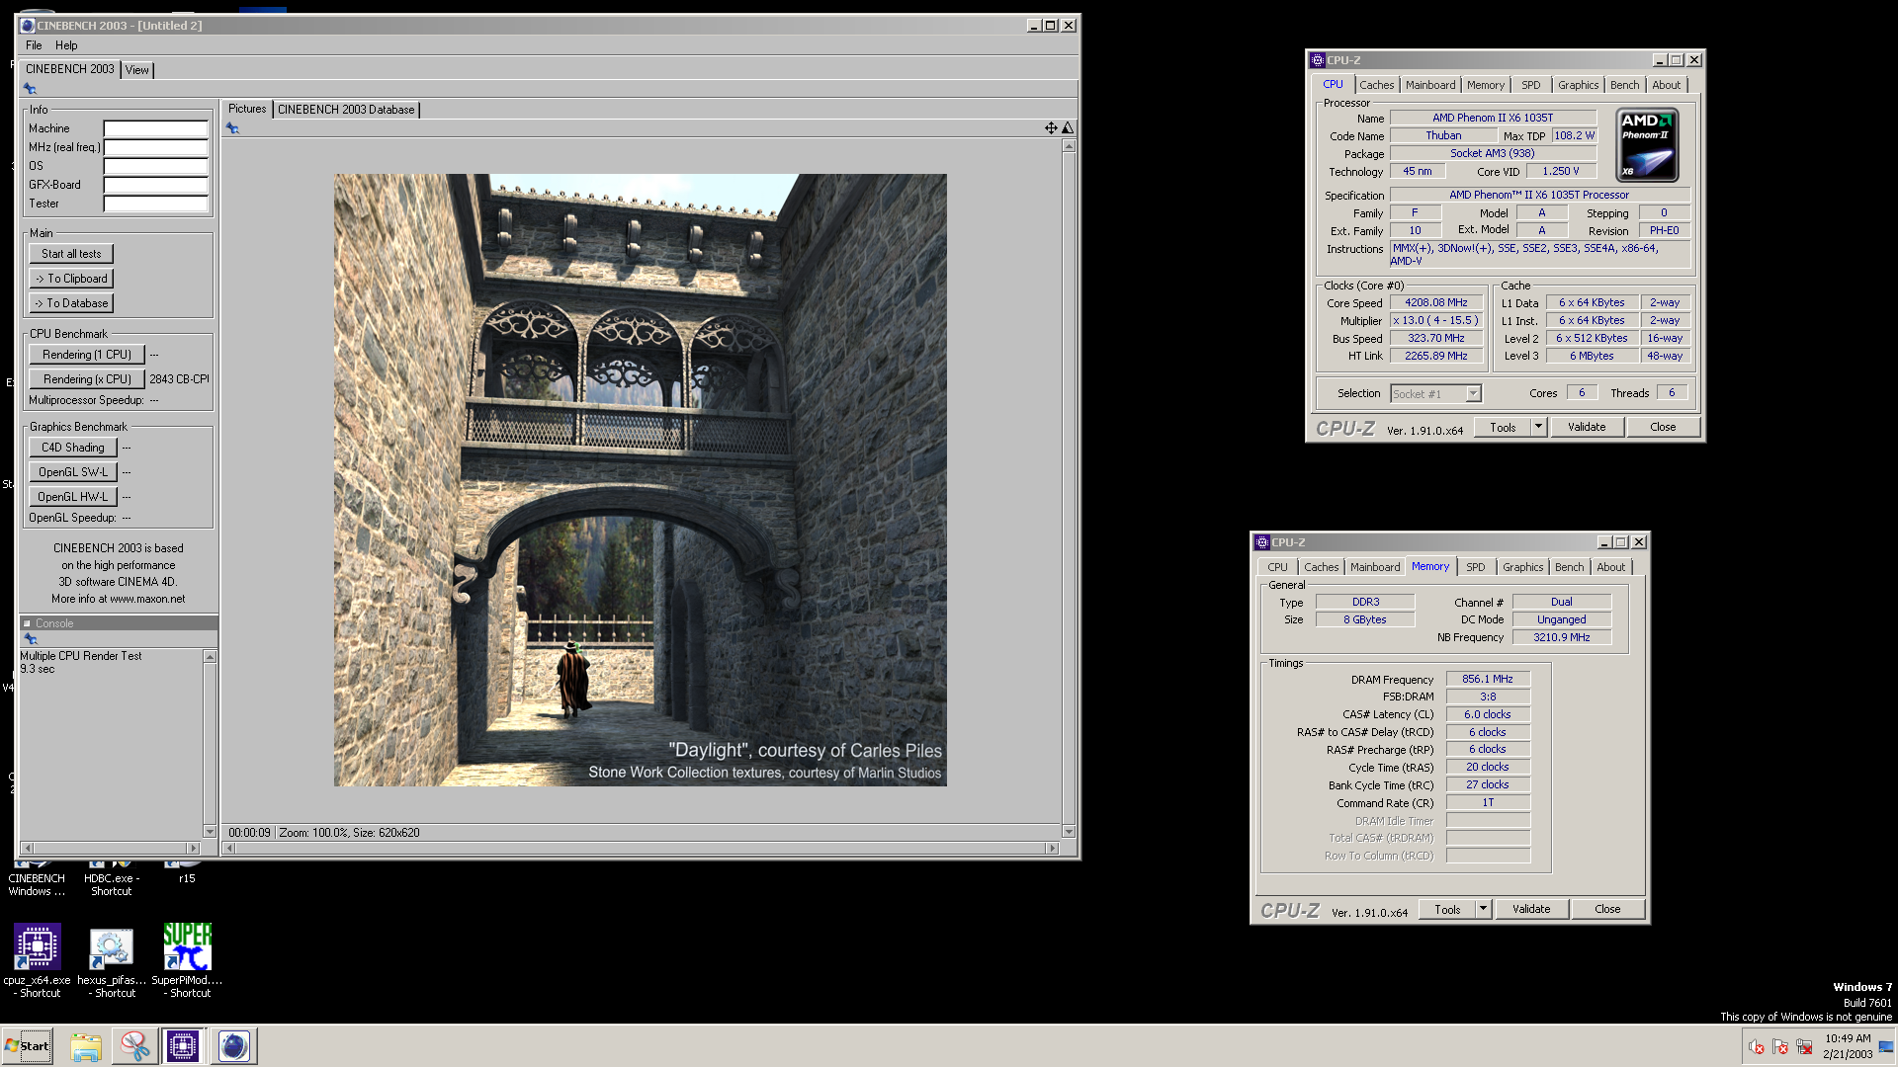Screen dimensions: 1898x1067
Task: Click the Machine input field
Action: pos(156,128)
